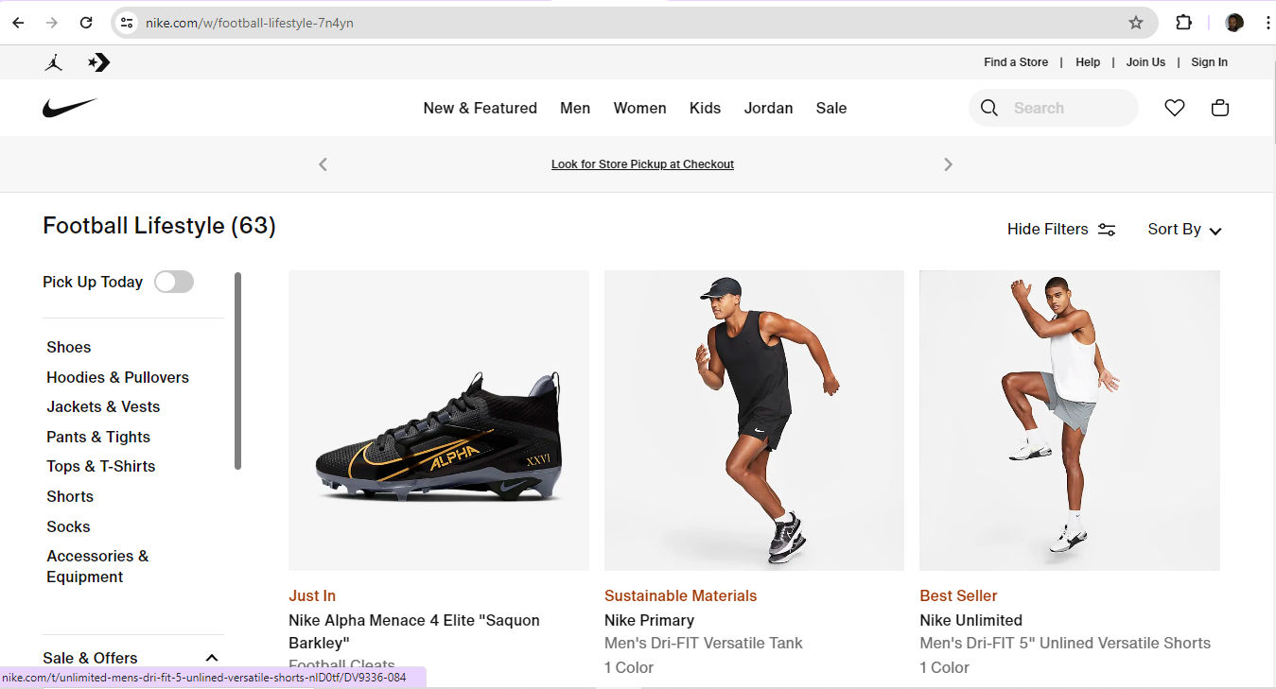This screenshot has height=689, width=1276.
Task: Filter products by Shoes
Action: pyautogui.click(x=68, y=347)
